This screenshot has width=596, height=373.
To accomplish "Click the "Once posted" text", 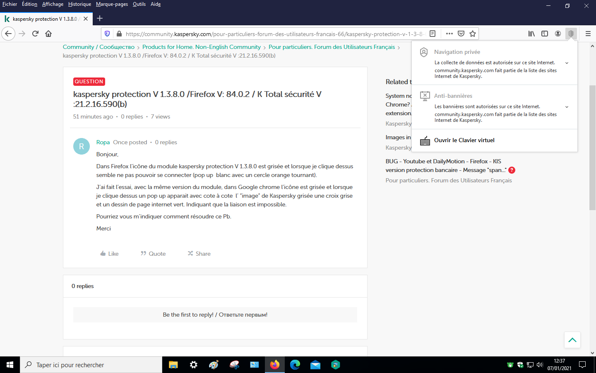I will [130, 143].
